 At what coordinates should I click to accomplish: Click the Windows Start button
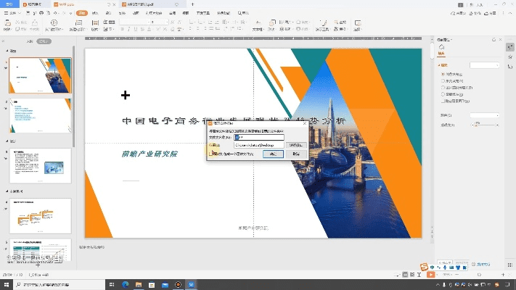pyautogui.click(x=6, y=284)
